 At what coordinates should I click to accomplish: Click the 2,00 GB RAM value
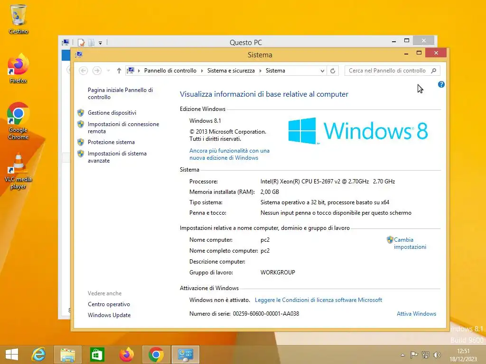point(270,192)
